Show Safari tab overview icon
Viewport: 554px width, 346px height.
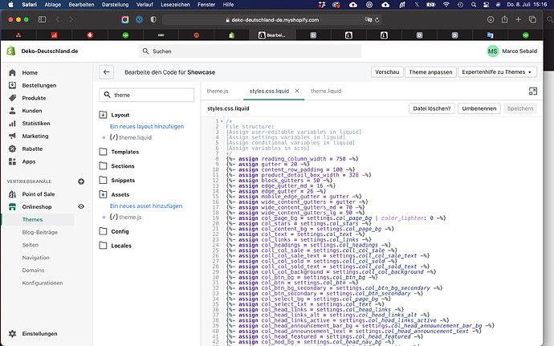532,19
